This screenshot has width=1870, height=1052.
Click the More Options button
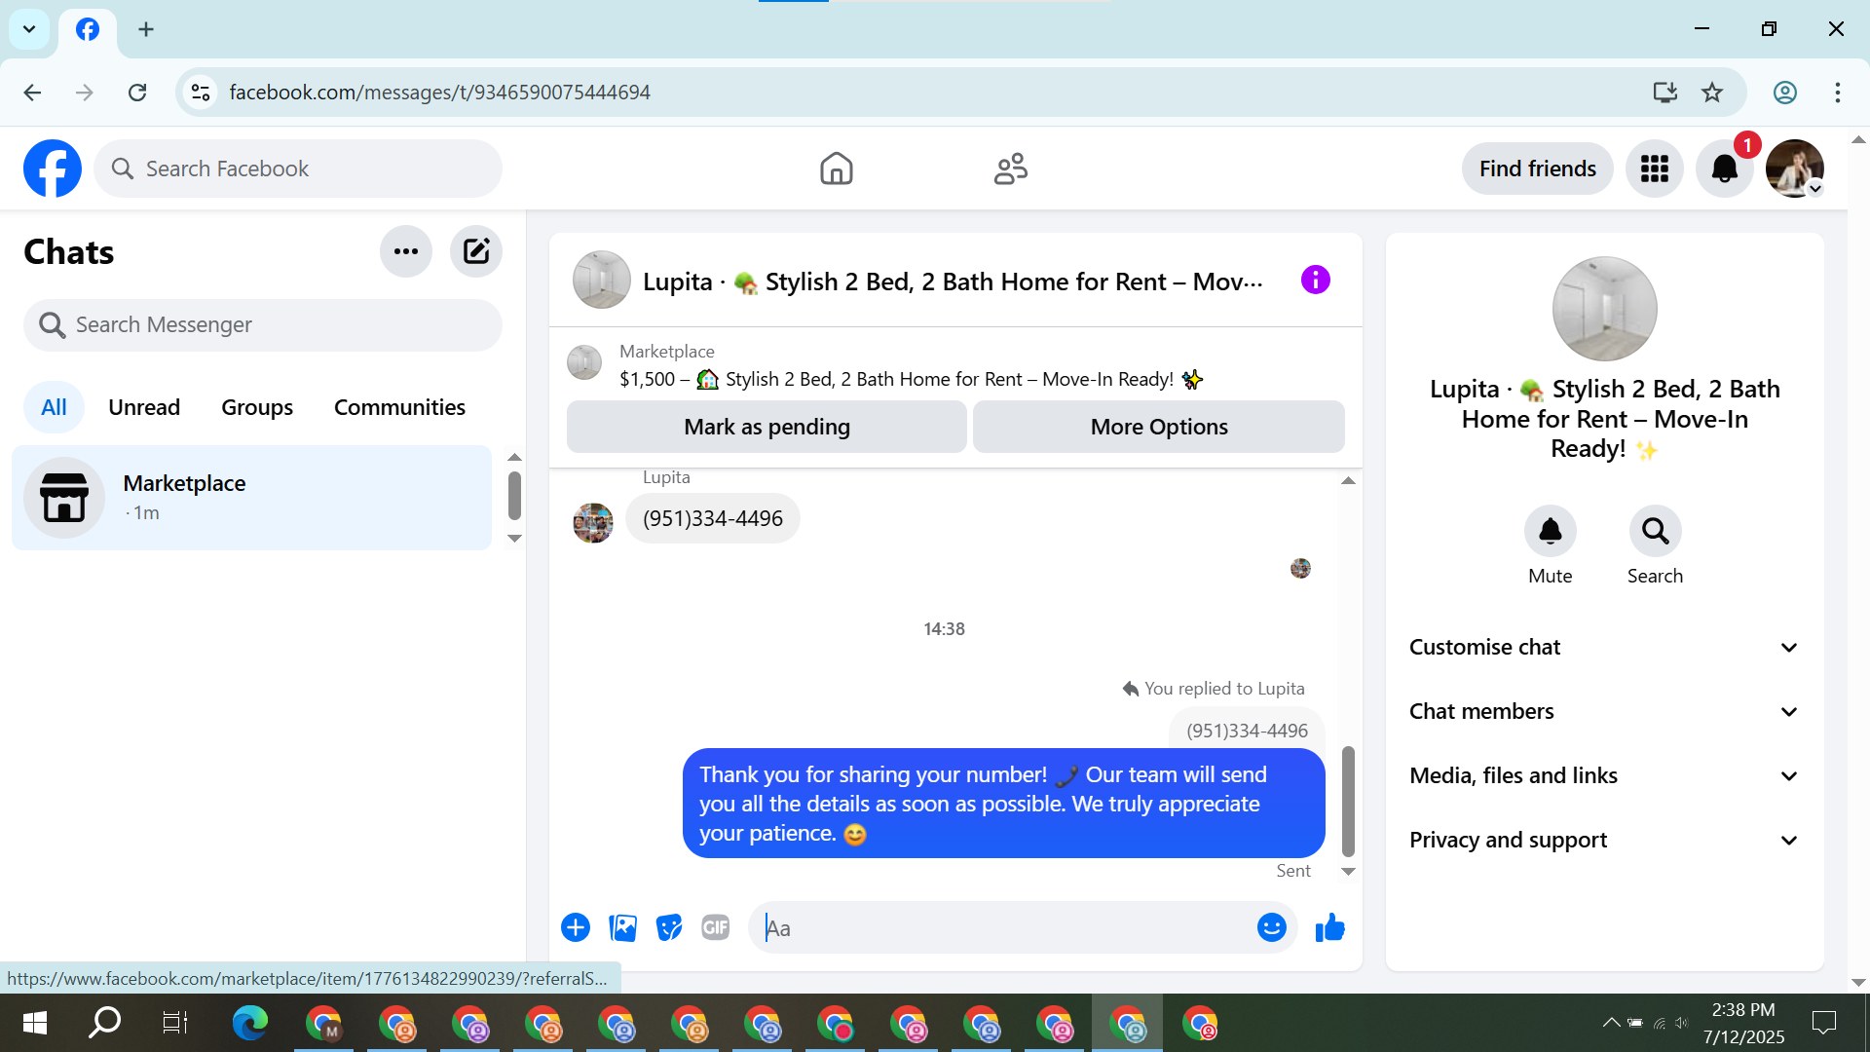[1158, 427]
